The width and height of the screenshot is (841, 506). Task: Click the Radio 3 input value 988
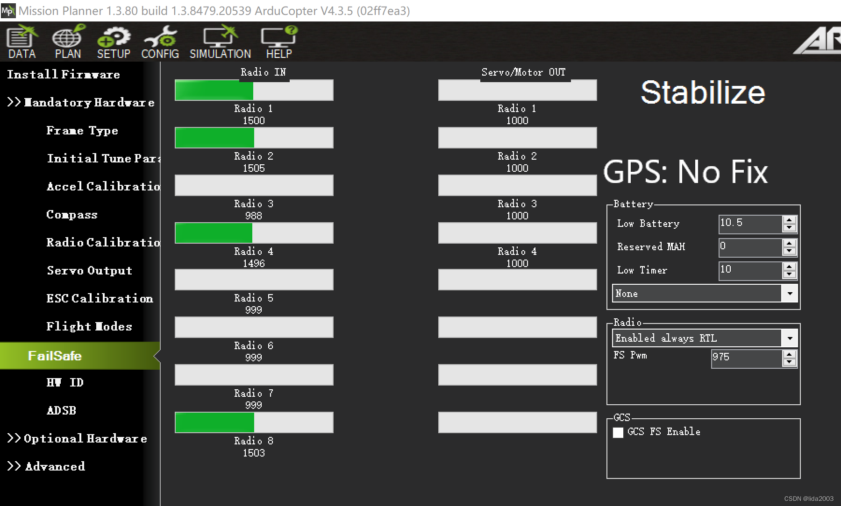click(x=254, y=216)
